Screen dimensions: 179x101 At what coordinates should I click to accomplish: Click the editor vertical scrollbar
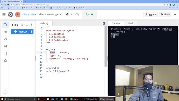(x=106, y=46)
